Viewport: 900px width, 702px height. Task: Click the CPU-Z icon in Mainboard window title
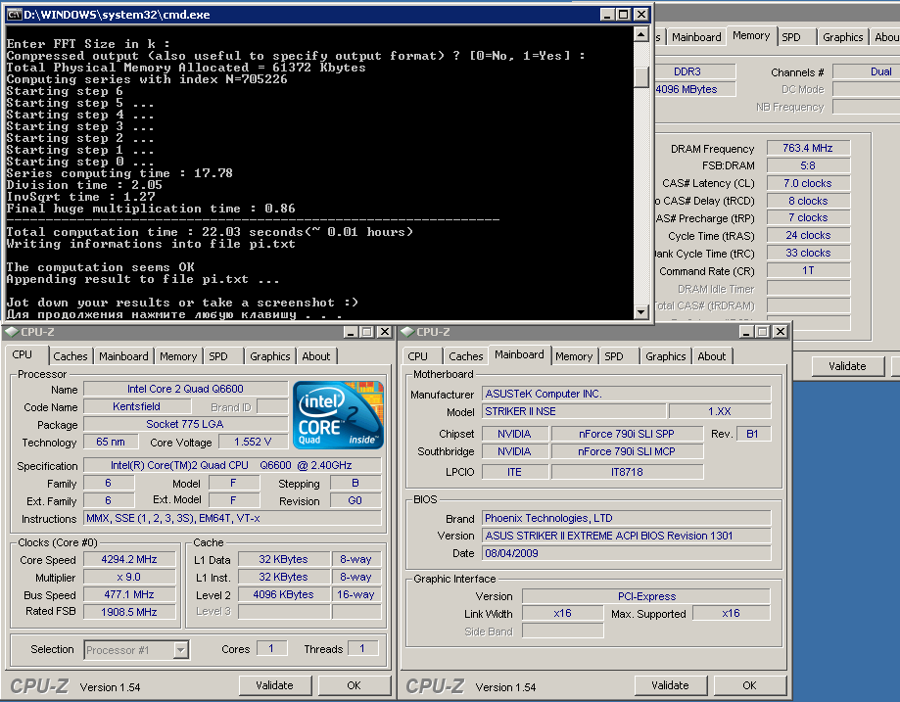407,332
